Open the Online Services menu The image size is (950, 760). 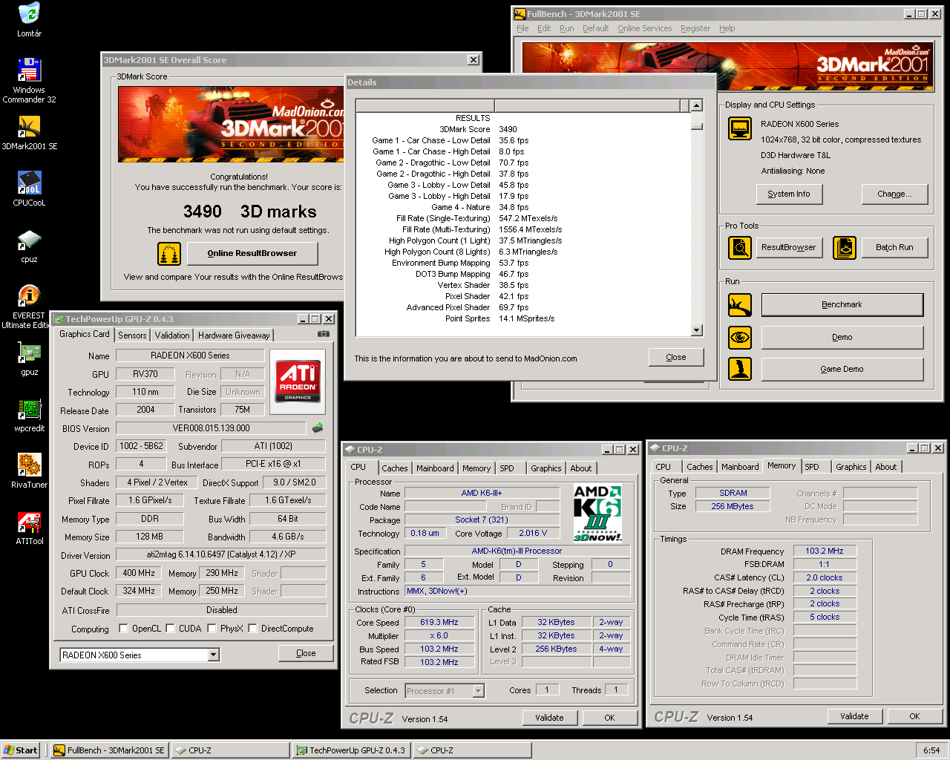[x=644, y=28]
